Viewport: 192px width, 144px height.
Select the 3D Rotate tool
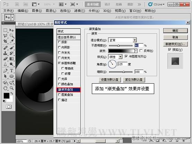[x=5, y=83]
